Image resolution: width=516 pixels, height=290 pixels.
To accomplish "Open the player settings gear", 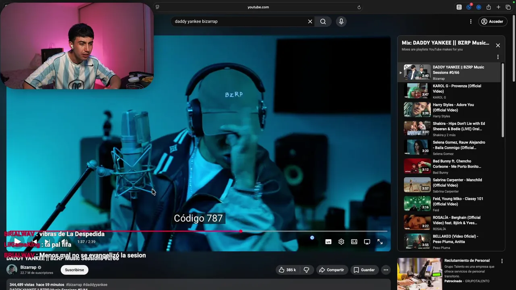I will (341, 242).
